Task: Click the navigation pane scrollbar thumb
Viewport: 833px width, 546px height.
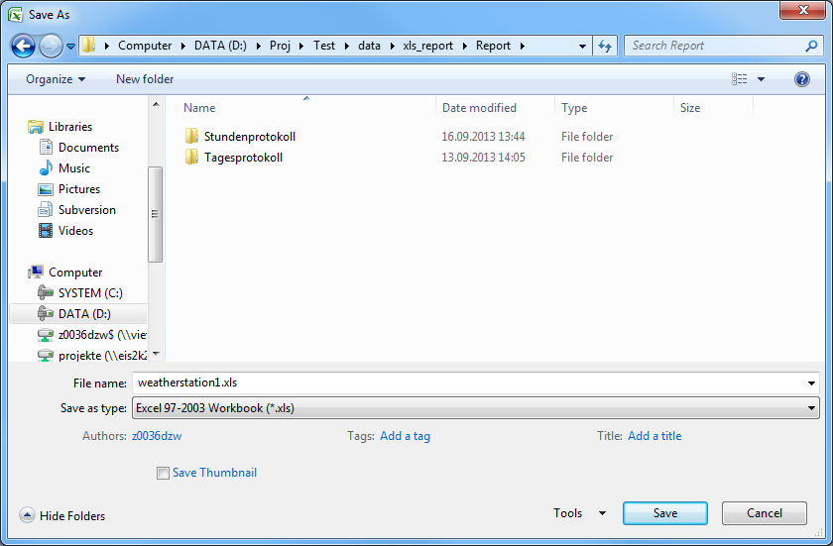Action: click(155, 214)
